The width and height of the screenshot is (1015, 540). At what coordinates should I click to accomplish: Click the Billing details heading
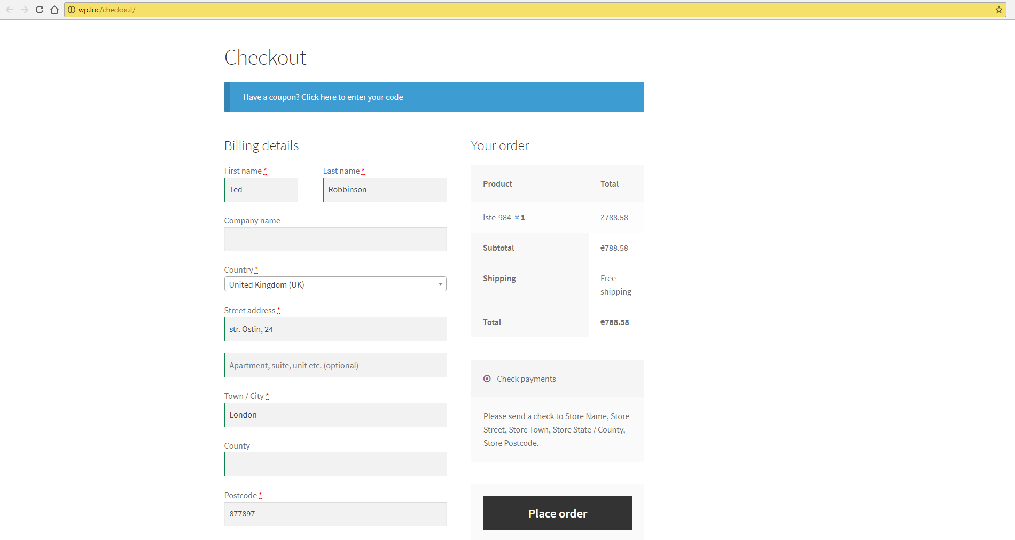pyautogui.click(x=261, y=146)
